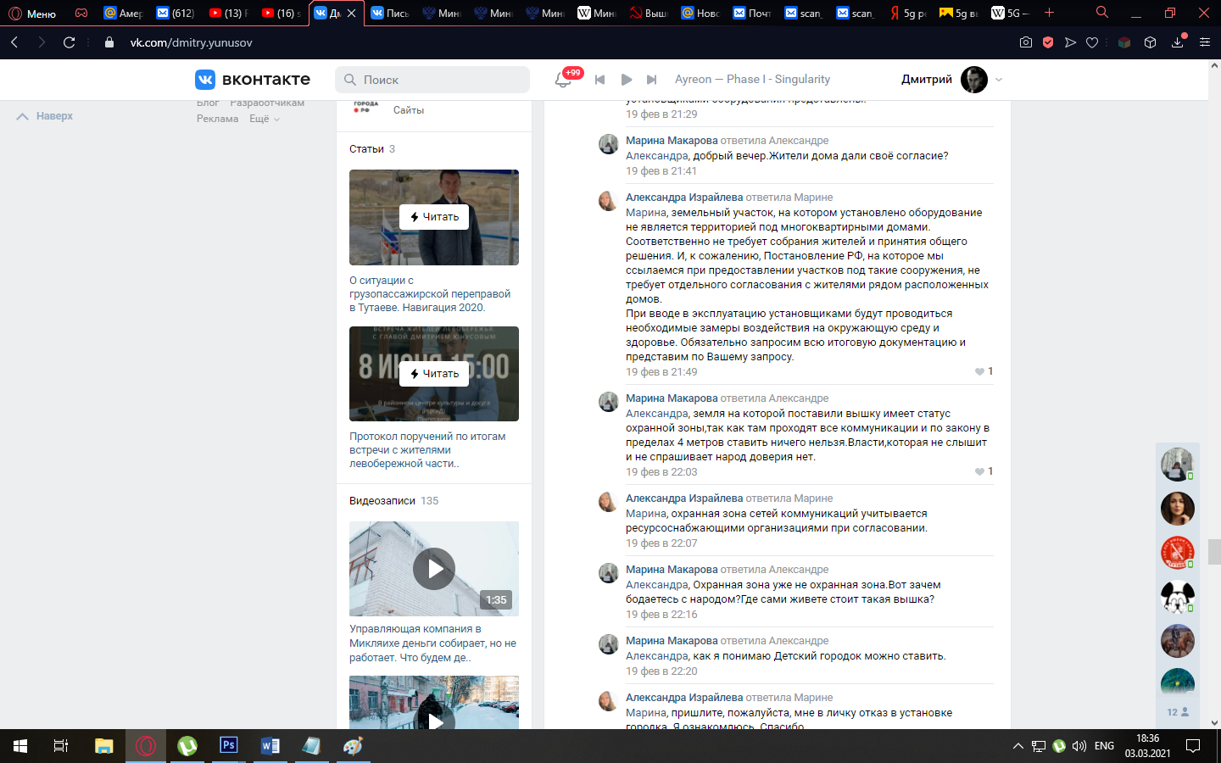
Task: Click the VKontakte logo
Action: [253, 80]
